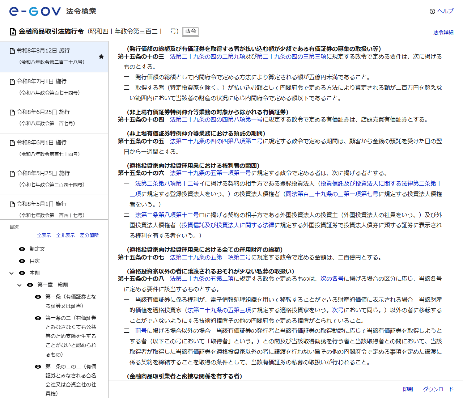The image size is (463, 398).
Task: Toggle visibility eye for 第一章 総則
Action: pyautogui.click(x=30, y=285)
